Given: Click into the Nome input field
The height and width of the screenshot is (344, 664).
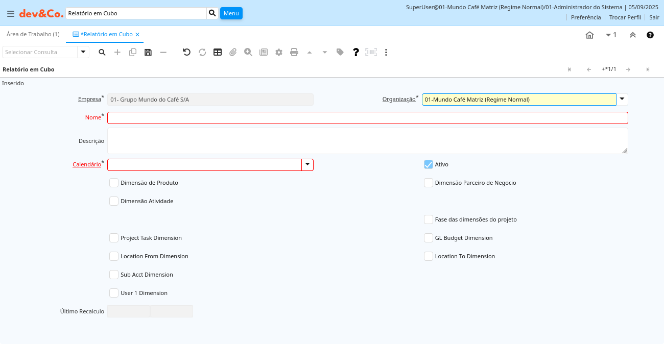Looking at the screenshot, I should (367, 118).
